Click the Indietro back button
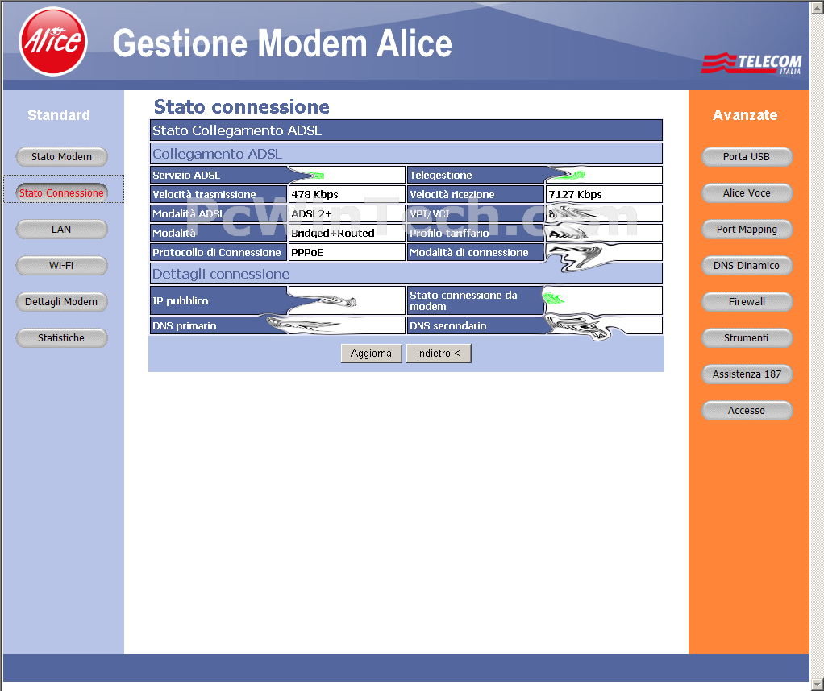The width and height of the screenshot is (824, 691). click(x=439, y=353)
